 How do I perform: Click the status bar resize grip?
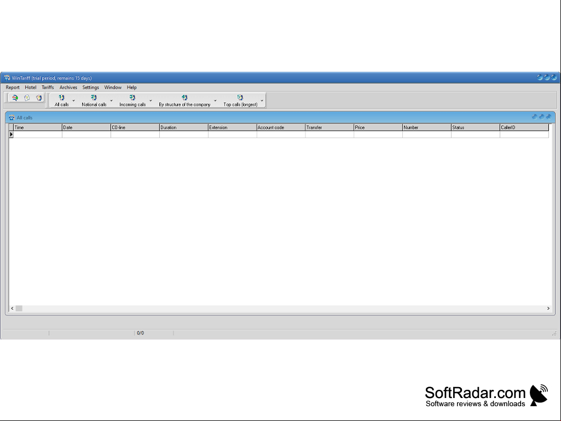point(554,333)
